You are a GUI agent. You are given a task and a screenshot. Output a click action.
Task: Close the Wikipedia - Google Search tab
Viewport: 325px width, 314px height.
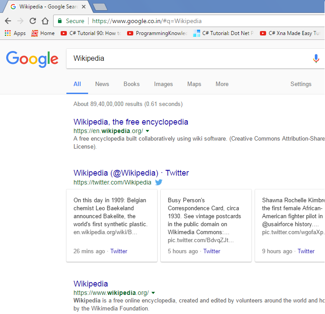coord(84,7)
